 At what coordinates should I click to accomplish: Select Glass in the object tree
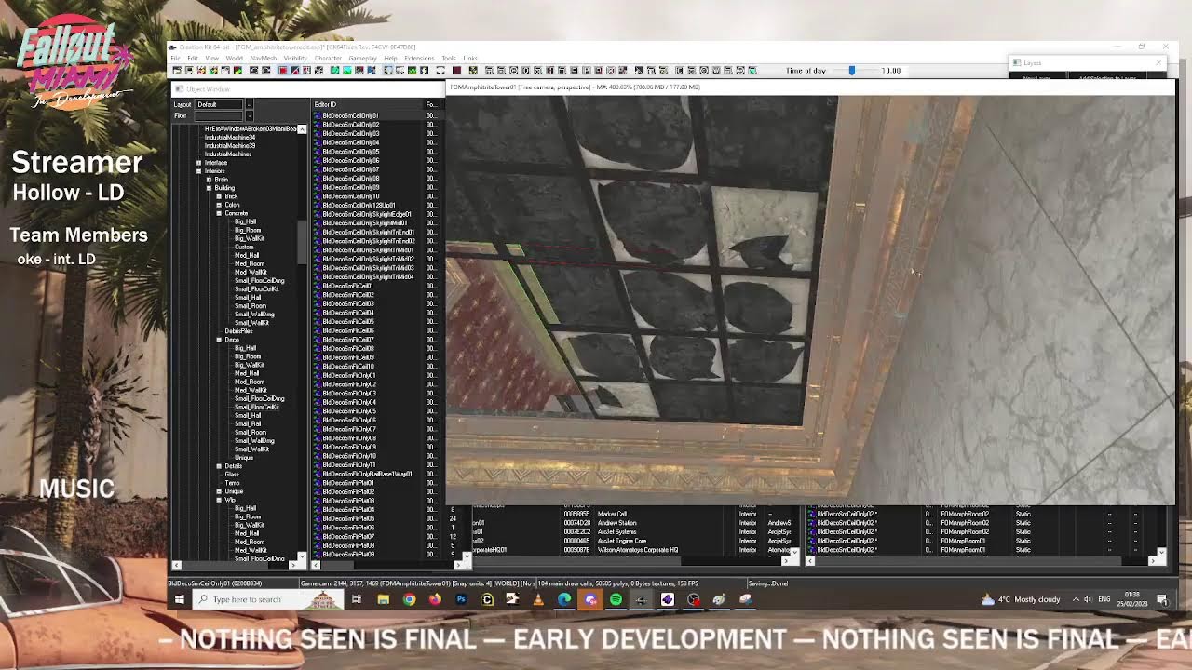pyautogui.click(x=232, y=475)
